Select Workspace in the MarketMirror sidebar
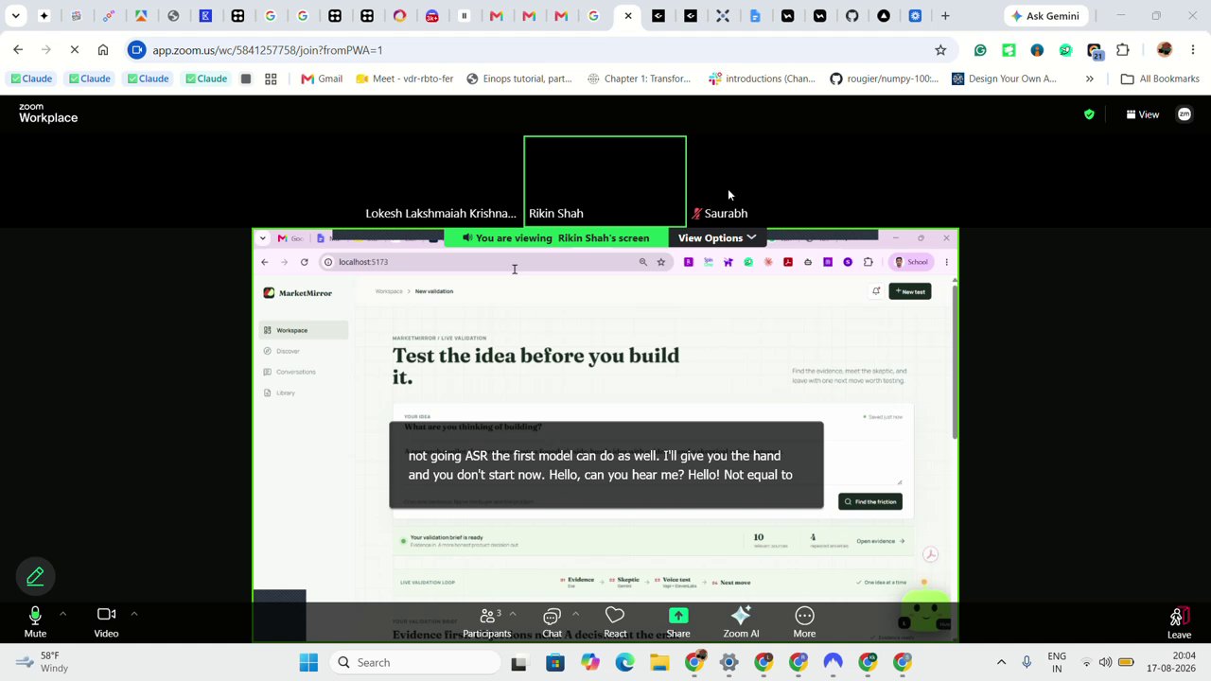Screen dimensions: 1211x681 [304, 330]
